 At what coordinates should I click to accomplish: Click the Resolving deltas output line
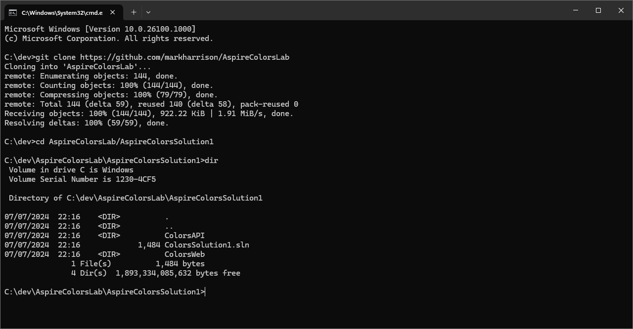(87, 123)
